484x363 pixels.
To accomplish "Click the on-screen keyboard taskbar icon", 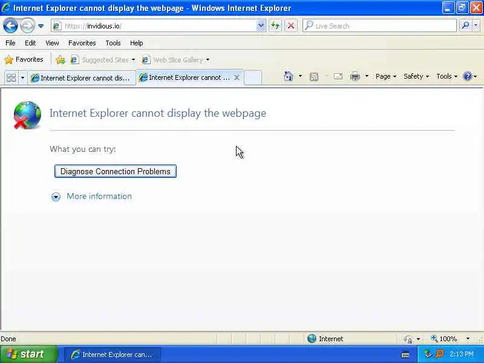I will click(x=405, y=355).
